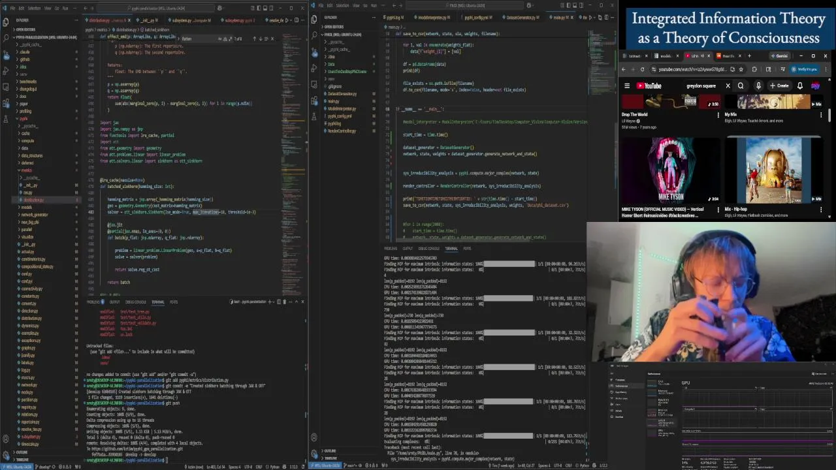The image size is (836, 470).
Task: Run Python file in pyphi-parallelization editor
Action: pos(287,20)
